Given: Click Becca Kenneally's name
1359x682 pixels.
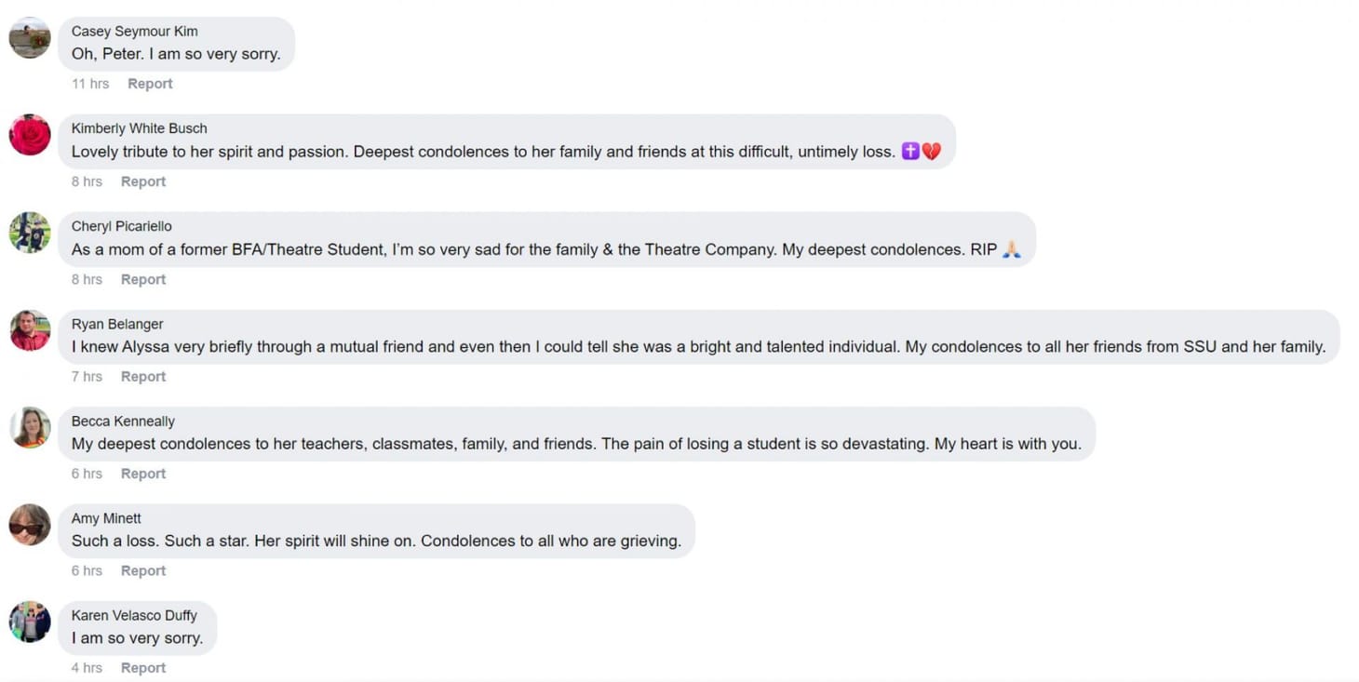Looking at the screenshot, I should coord(122,421).
